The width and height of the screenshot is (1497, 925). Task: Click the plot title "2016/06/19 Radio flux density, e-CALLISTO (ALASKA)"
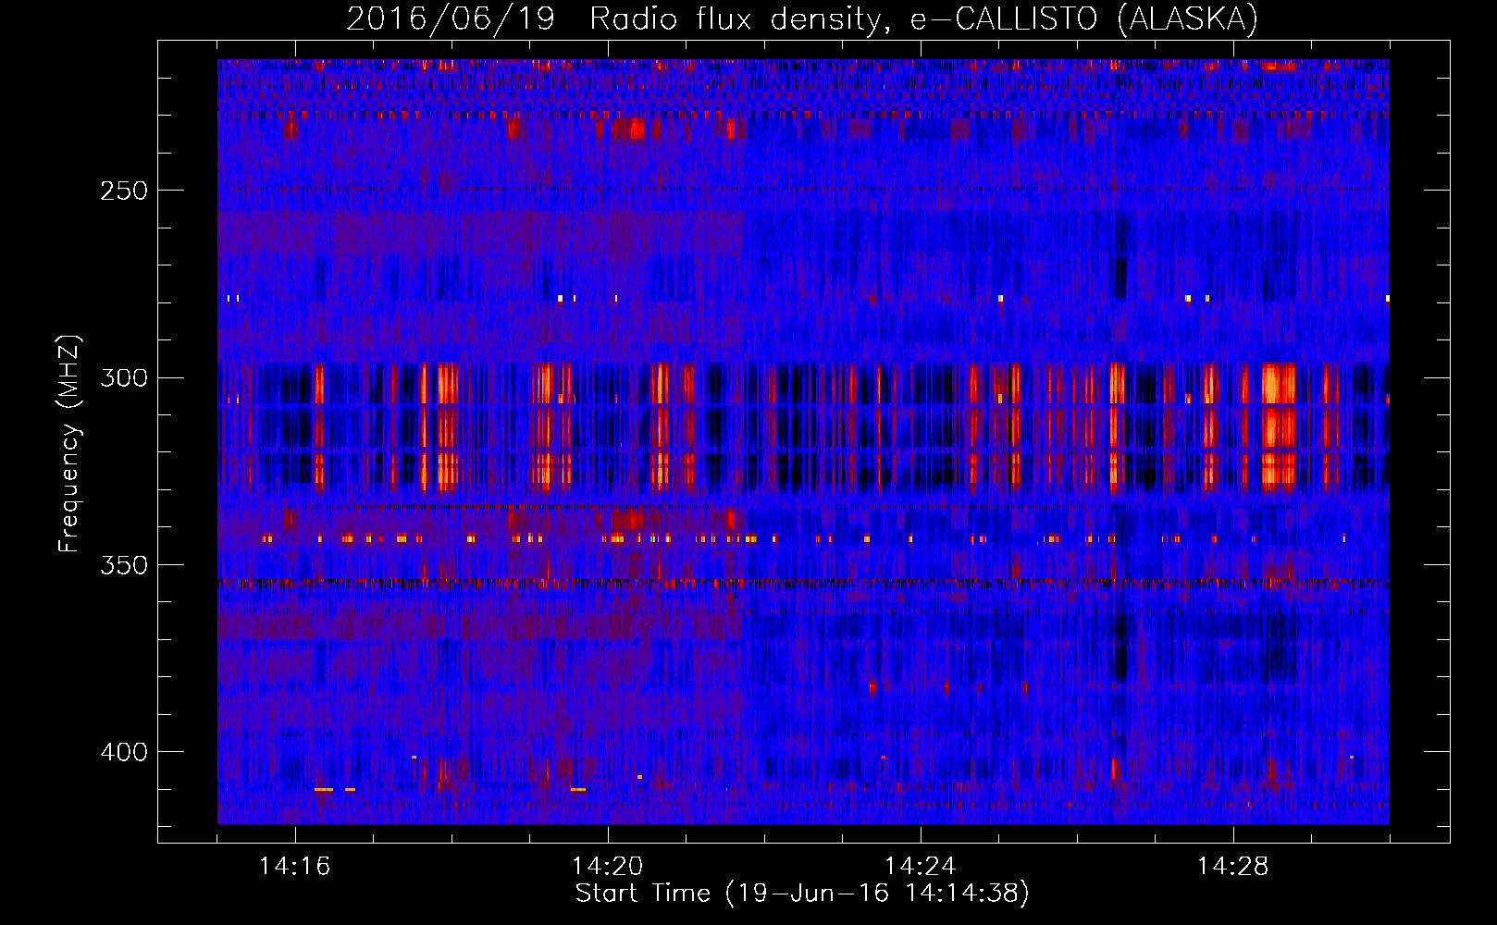802,18
